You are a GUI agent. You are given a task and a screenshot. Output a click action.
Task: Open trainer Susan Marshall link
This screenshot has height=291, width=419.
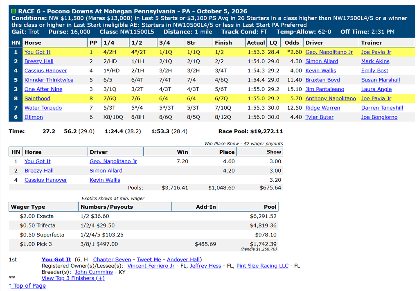pos(381,80)
